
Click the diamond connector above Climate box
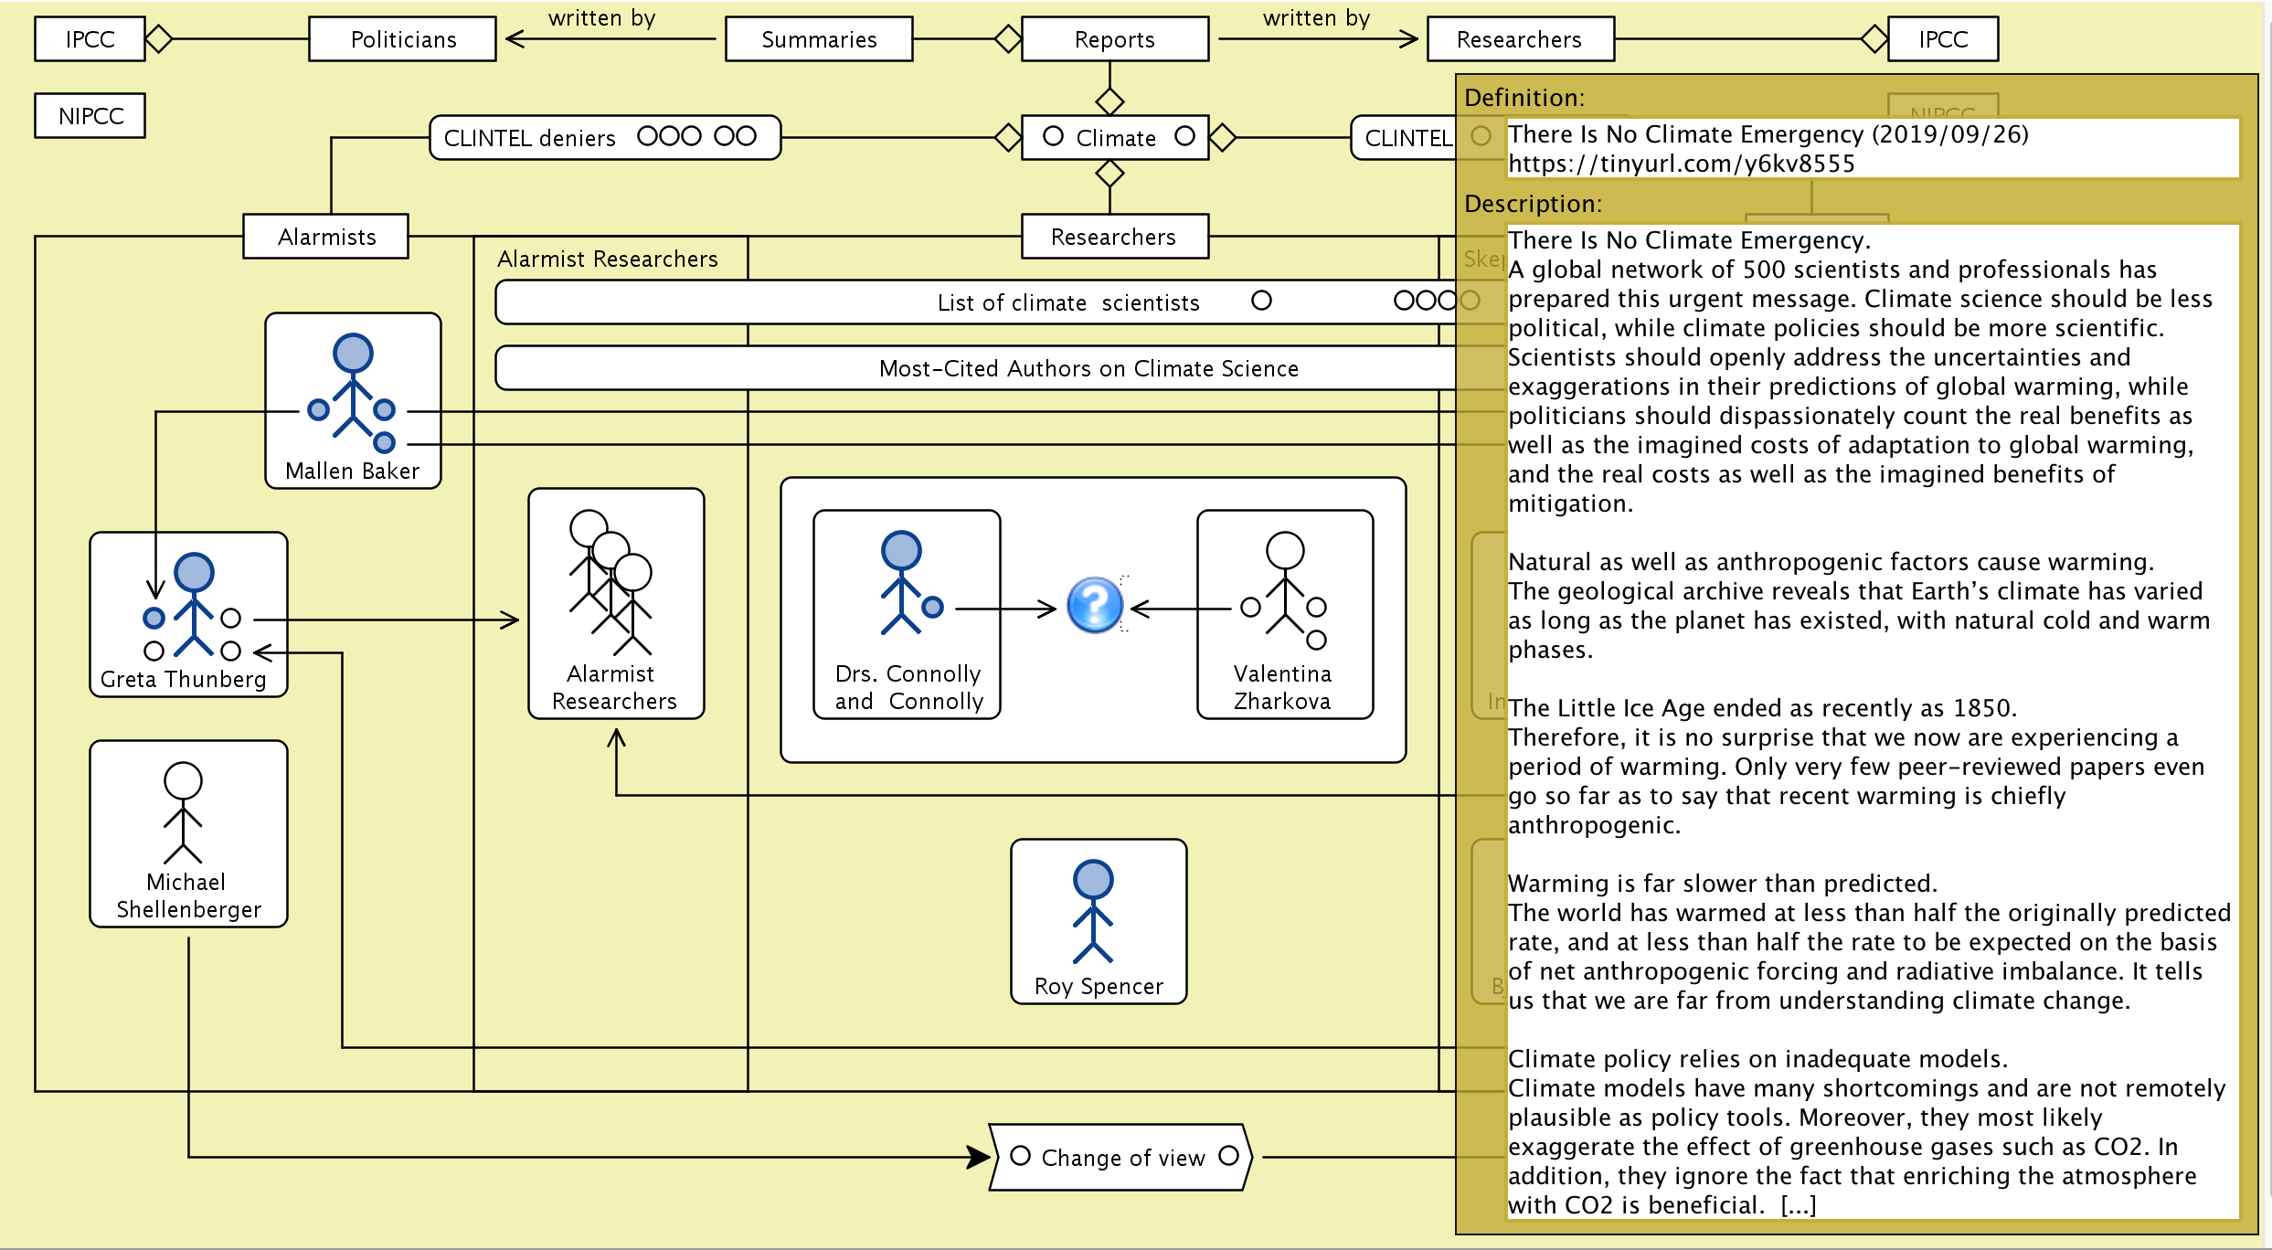1109,101
